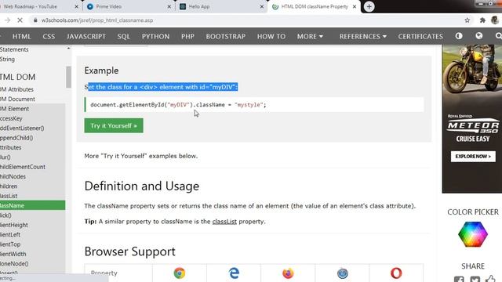Open the SQL tutorial menu
This screenshot has width=502, height=282.
tap(124, 37)
